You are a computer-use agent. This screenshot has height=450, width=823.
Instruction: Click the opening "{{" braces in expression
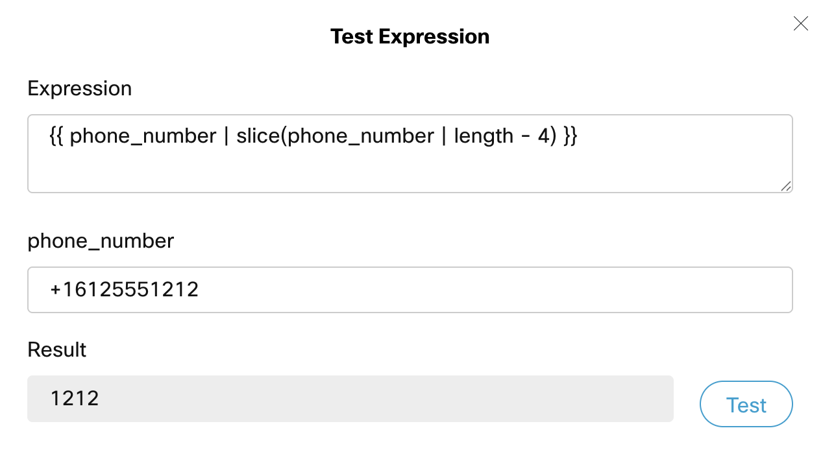56,136
